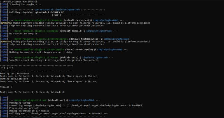Click the 'Assembling webapp [simpleSpringRestWeb]' line
The width and height of the screenshot is (224, 118).
[76, 105]
